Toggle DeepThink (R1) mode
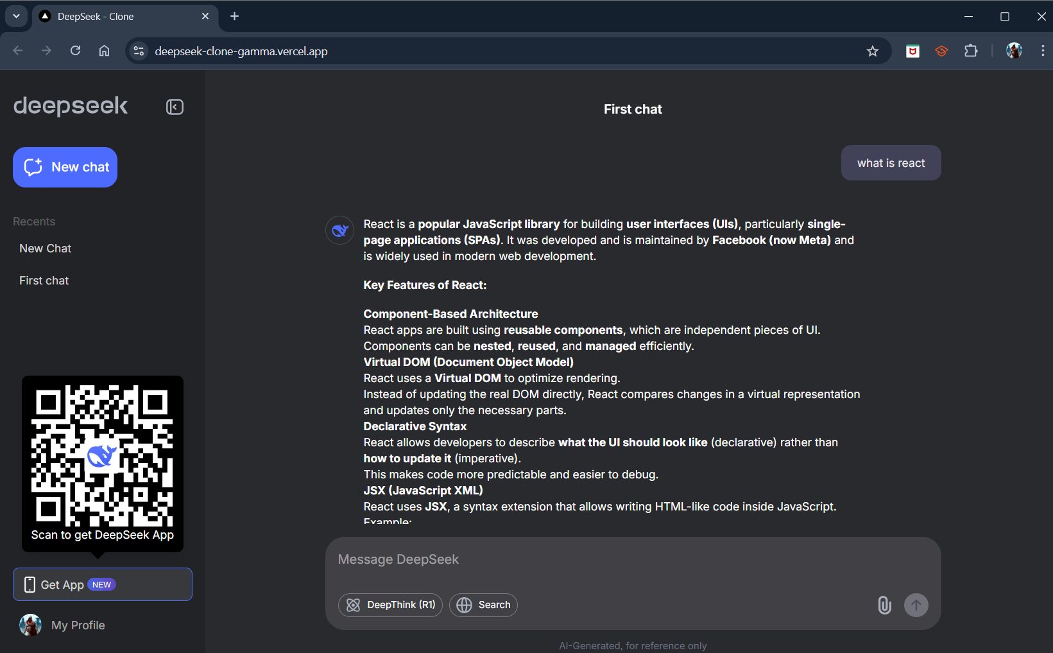The width and height of the screenshot is (1053, 653). click(390, 605)
